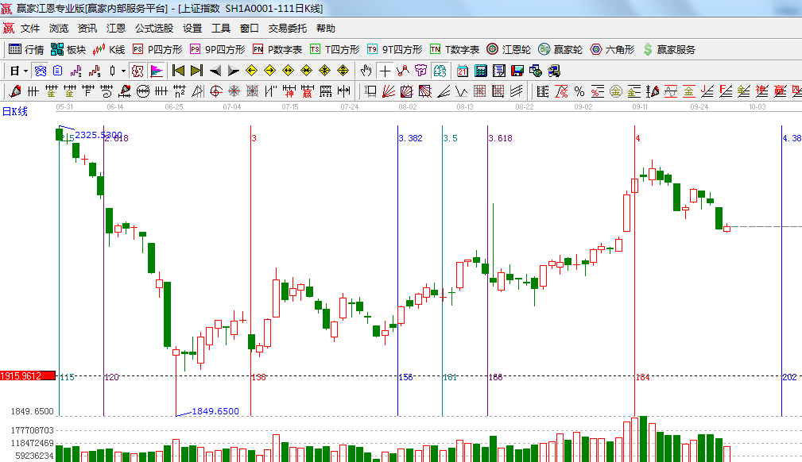Click the calendar icon in the toolbar
This screenshot has width=802, height=462.
462,71
